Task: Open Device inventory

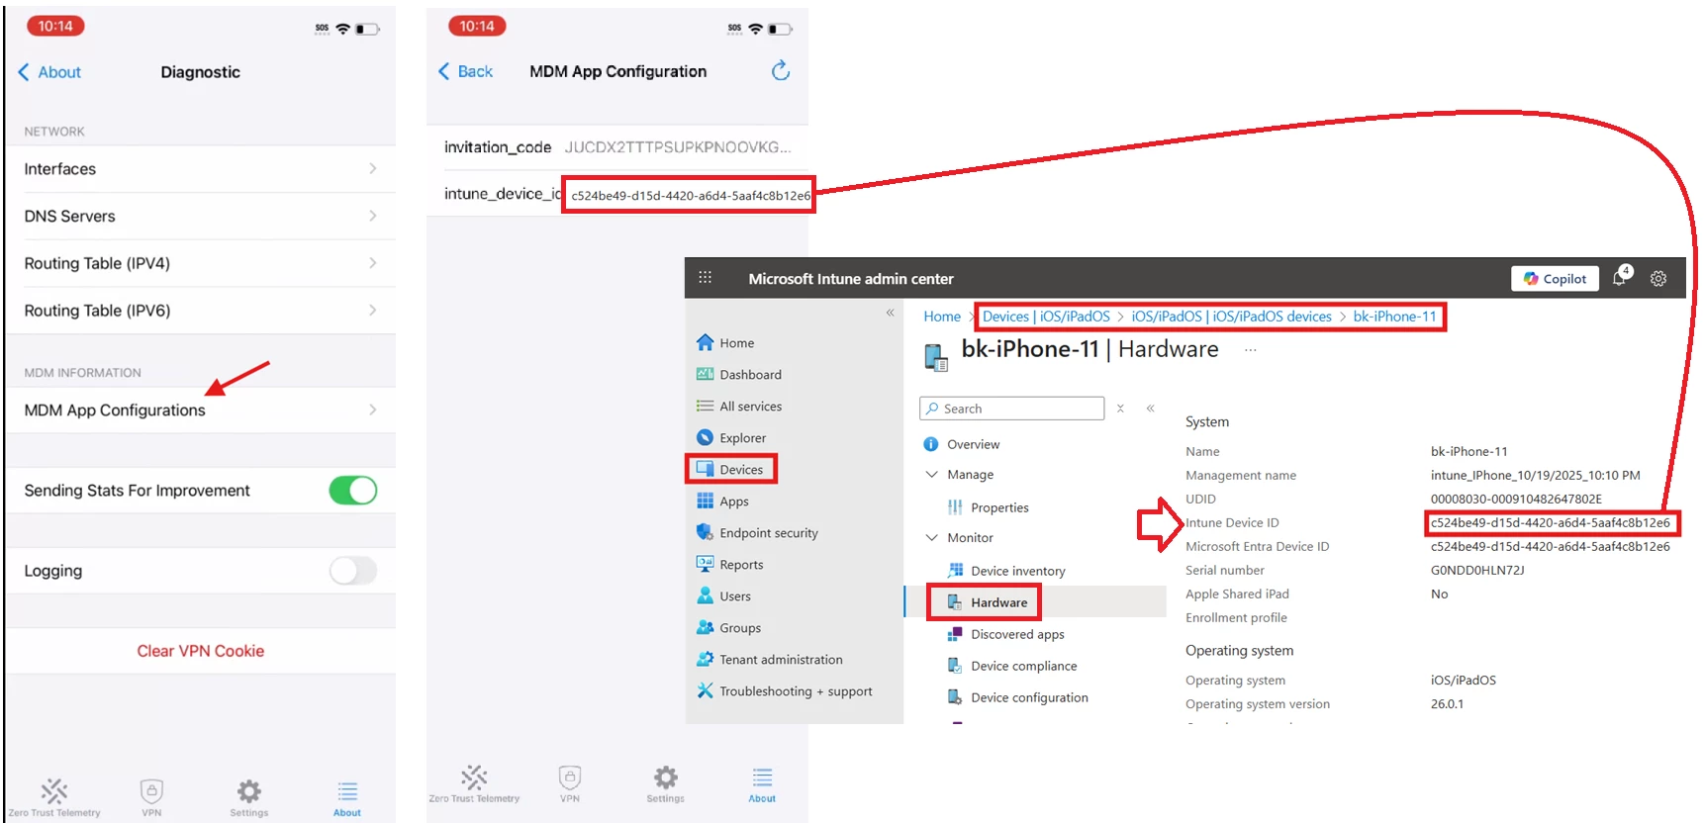Action: click(1005, 571)
